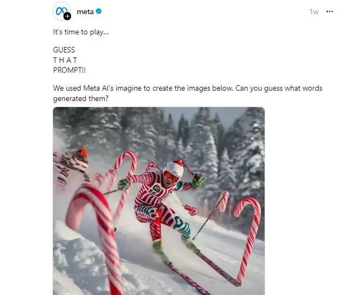This screenshot has height=295, width=357.
Task: Click the candy cane on the right side
Action: pos(247,240)
